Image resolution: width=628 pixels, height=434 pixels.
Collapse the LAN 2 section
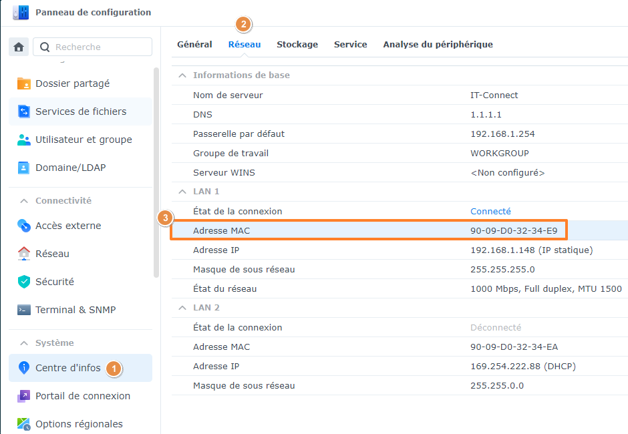182,307
